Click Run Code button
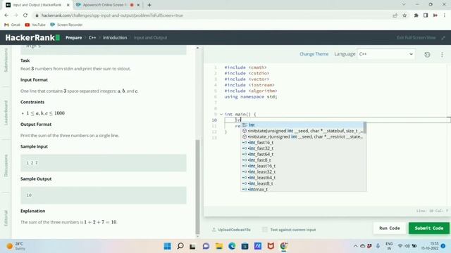451x253 pixels. [x=390, y=228]
